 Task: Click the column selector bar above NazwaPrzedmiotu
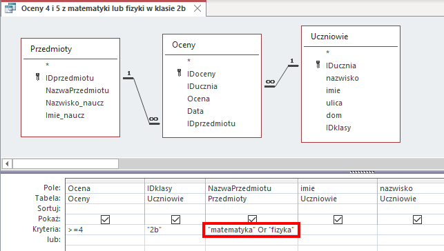(x=252, y=181)
